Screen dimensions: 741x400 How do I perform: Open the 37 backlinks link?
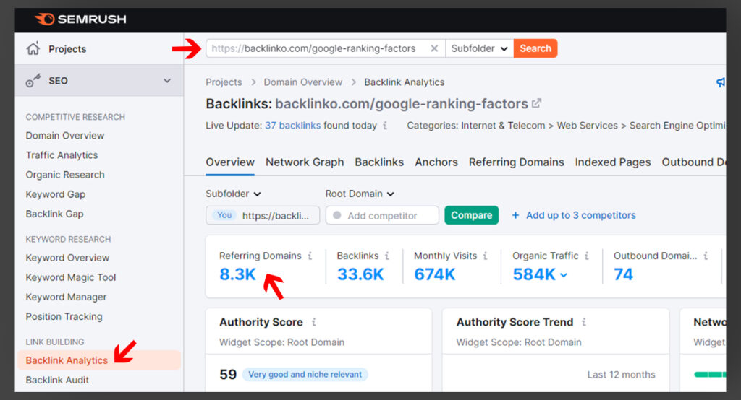292,126
